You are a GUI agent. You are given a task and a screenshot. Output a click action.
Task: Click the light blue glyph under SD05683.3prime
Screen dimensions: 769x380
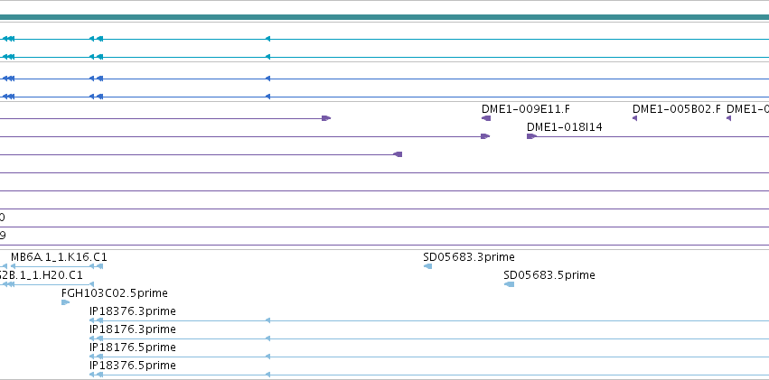click(427, 266)
